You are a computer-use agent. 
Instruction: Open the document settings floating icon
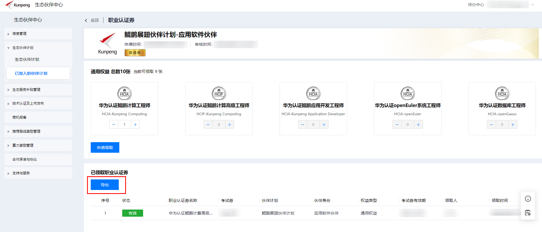click(528, 213)
